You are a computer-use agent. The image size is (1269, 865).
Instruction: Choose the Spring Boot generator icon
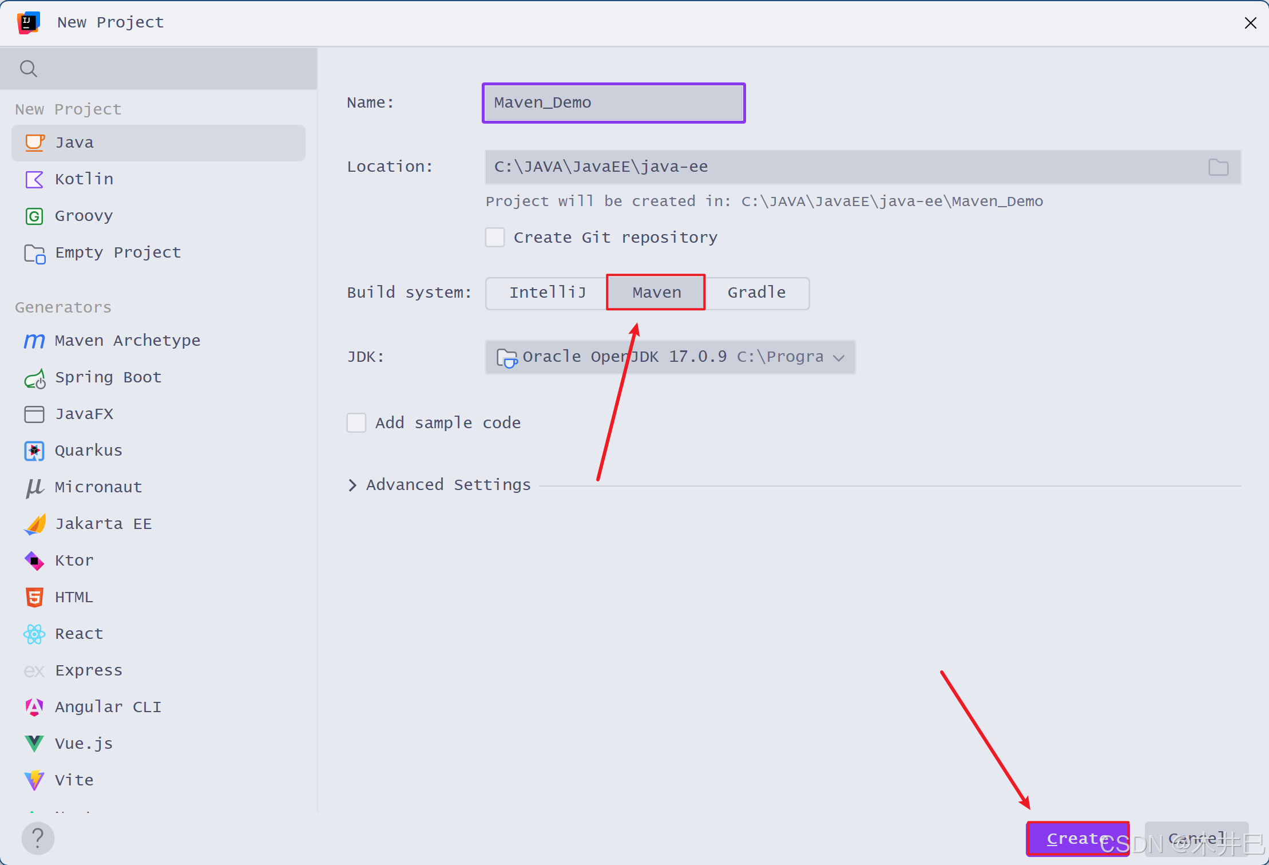[34, 378]
